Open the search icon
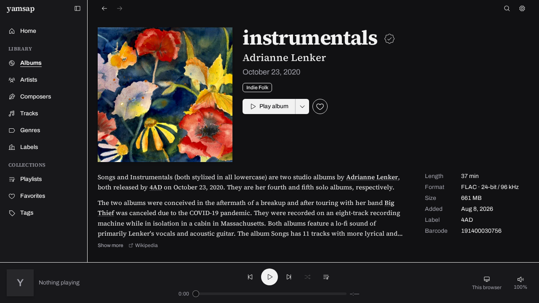Screen dimensions: 539x303 point(507,8)
